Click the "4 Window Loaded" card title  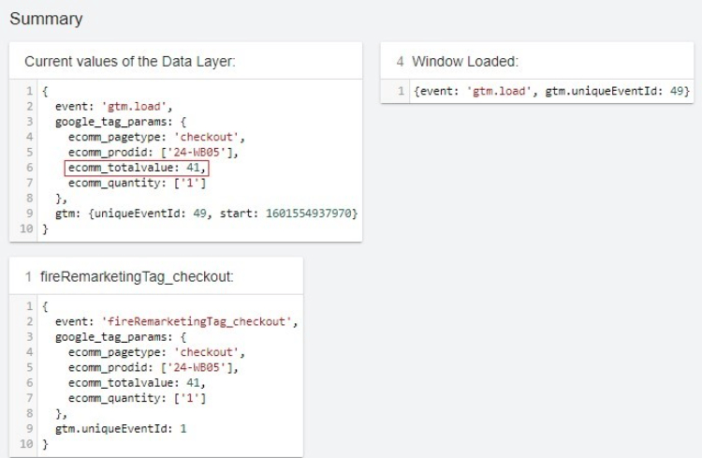[x=457, y=61]
